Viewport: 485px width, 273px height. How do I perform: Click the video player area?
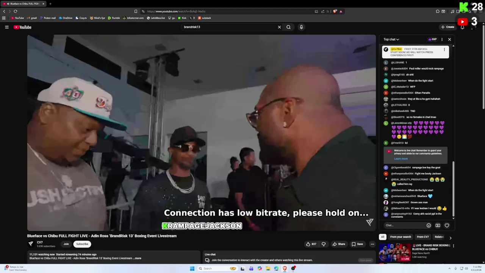(201, 133)
